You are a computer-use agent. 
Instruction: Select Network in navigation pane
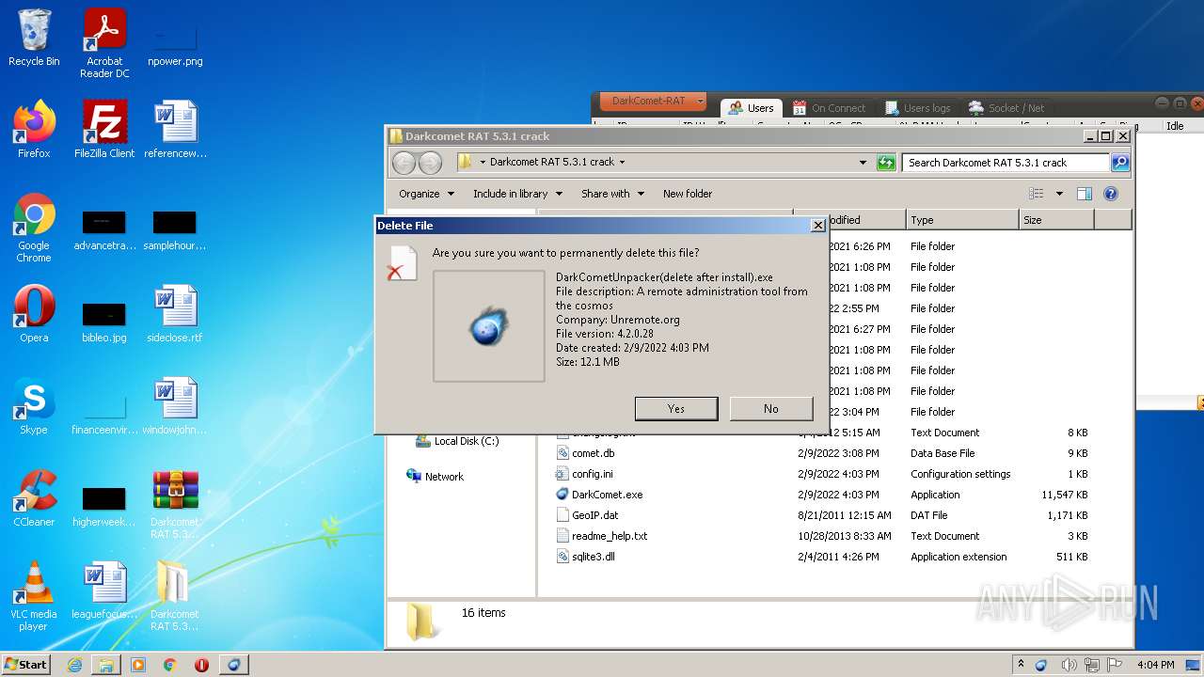tap(435, 477)
